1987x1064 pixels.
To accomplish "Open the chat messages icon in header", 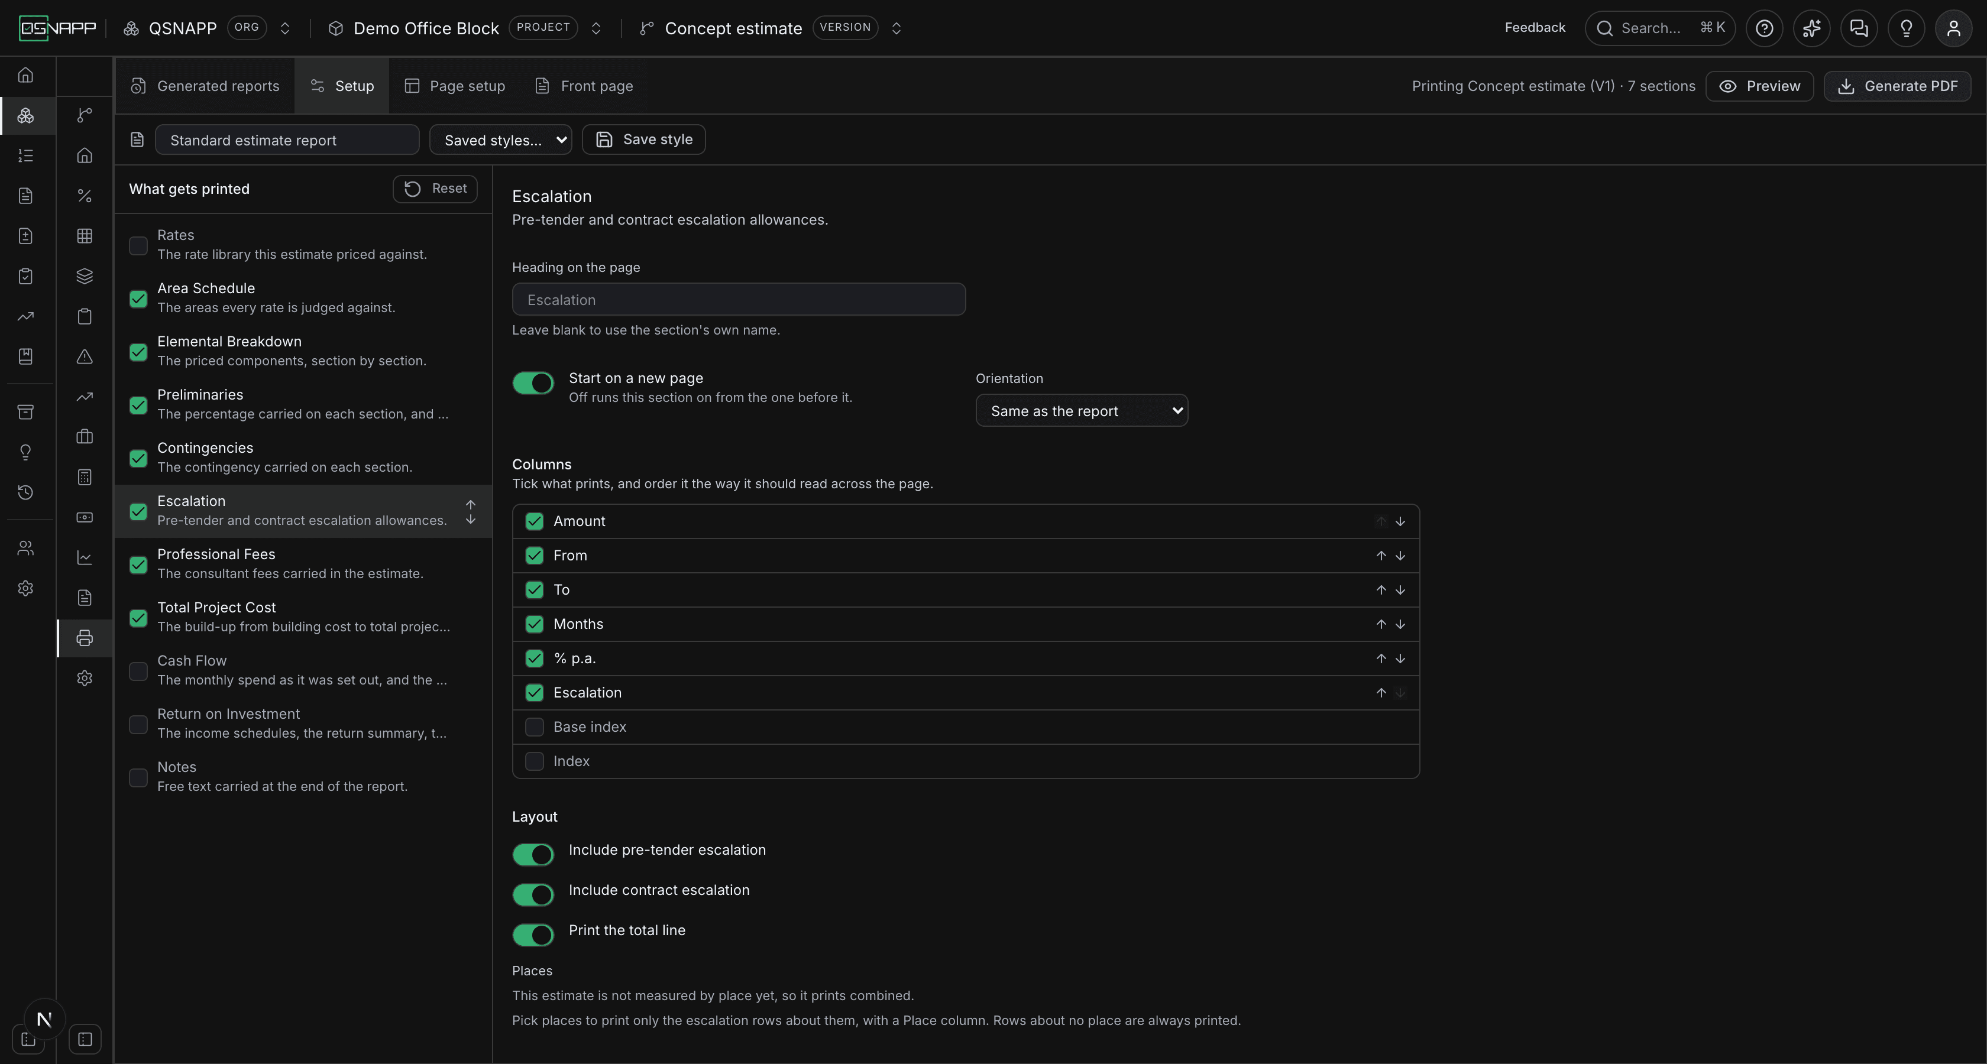I will point(1859,28).
